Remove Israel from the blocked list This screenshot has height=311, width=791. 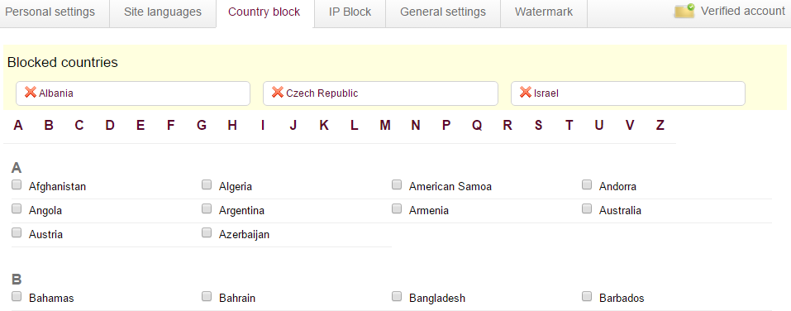[526, 93]
